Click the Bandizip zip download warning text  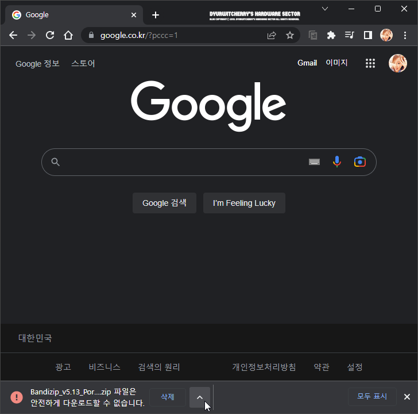(87, 397)
